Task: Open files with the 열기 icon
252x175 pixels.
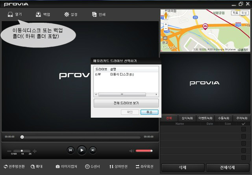Action: click(x=10, y=15)
